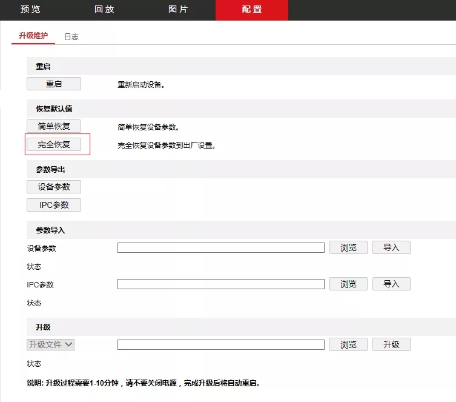The width and height of the screenshot is (456, 402).
Task: Click the 设备参数 import file path field
Action: point(220,248)
